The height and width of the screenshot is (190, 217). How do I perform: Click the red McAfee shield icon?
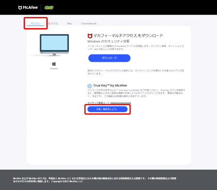click(90, 36)
